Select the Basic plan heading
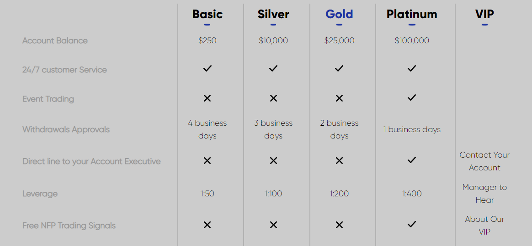Viewport: 532px width, 246px height. (x=207, y=14)
